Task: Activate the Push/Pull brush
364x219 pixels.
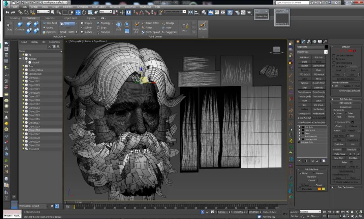Action: point(136,27)
